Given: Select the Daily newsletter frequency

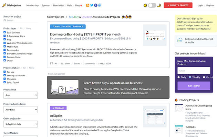Looking at the screenshot, I should (178, 77).
